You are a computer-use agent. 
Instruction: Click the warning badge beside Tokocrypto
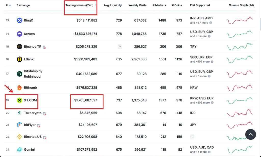click(44, 114)
